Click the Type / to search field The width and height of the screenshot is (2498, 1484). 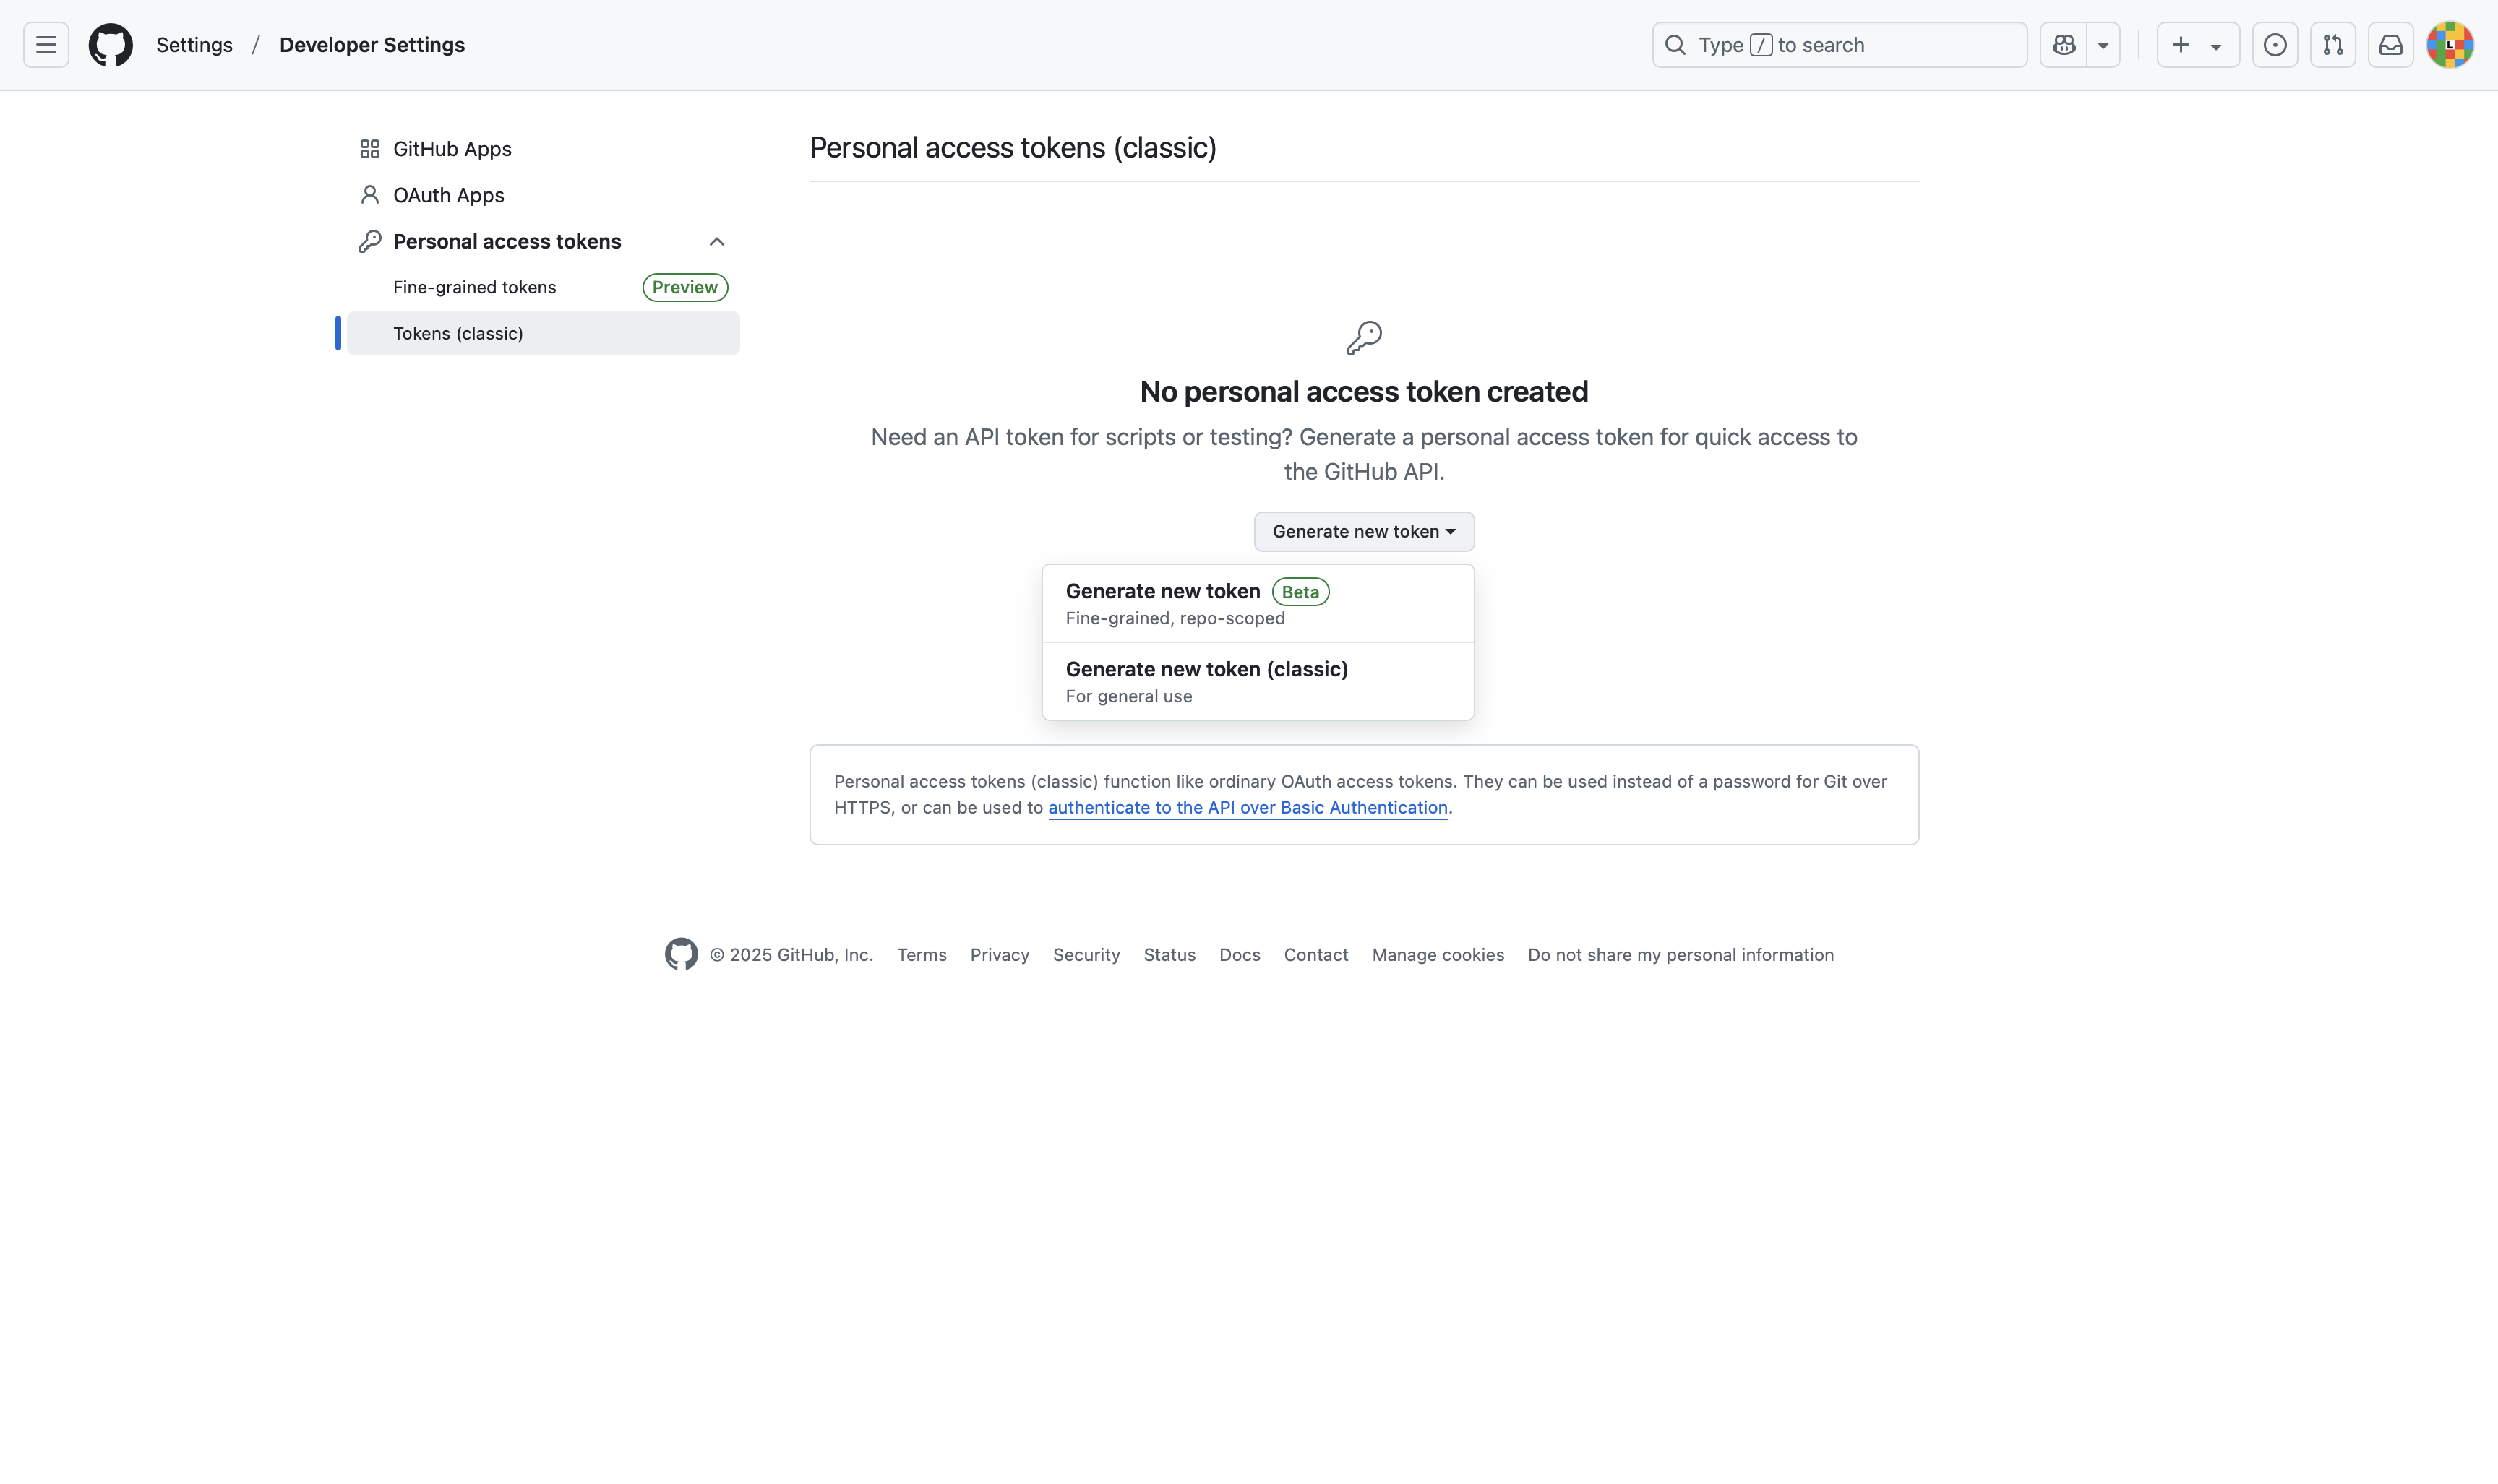click(1839, 45)
